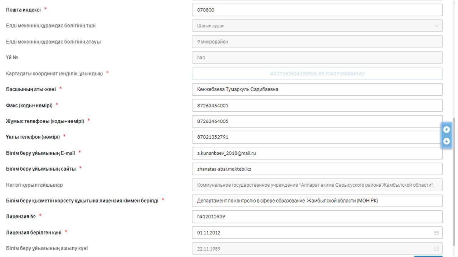Click the license date field 01.11.2012
Image resolution: width=458 pixels, height=257 pixels.
[317, 233]
